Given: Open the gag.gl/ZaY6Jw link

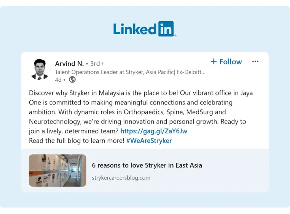Looking at the screenshot, I should pyautogui.click(x=154, y=131).
